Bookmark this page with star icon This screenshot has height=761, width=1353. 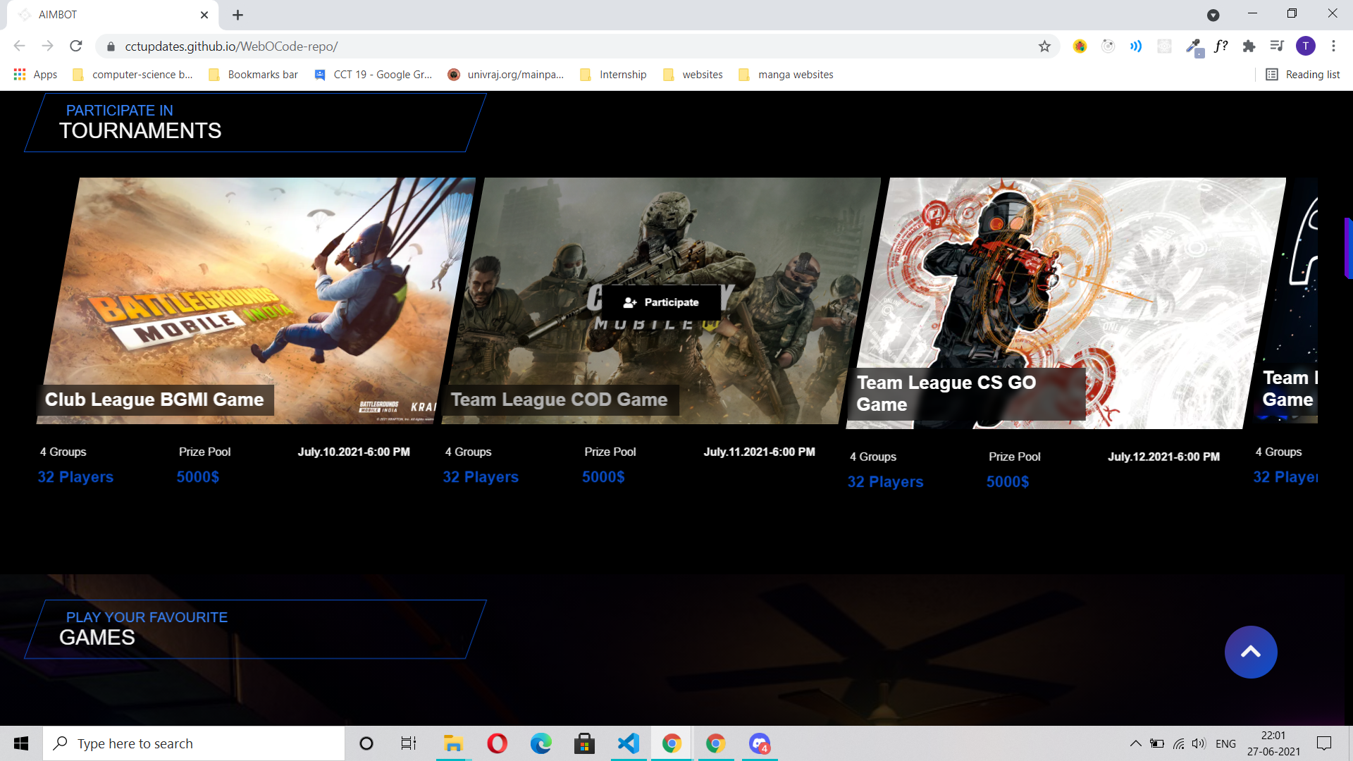(x=1044, y=47)
